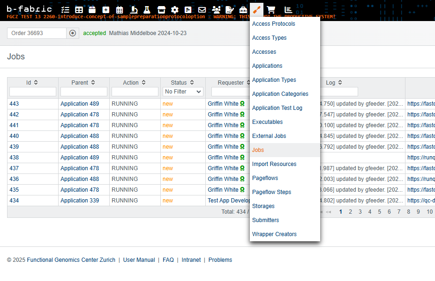Select the highlighted wrench admin icon
The image size is (435, 281).
(256, 9)
